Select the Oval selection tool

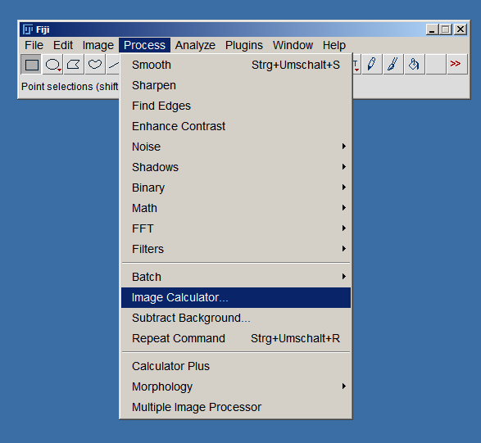52,65
